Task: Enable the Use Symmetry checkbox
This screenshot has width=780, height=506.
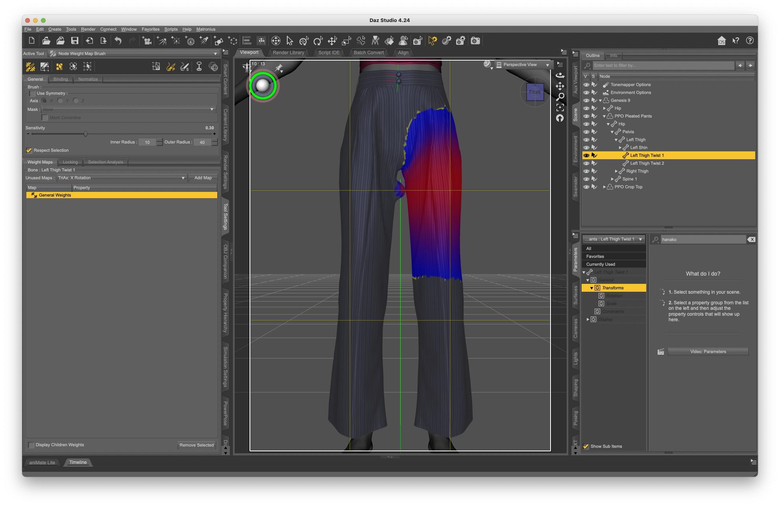Action: tap(32, 94)
